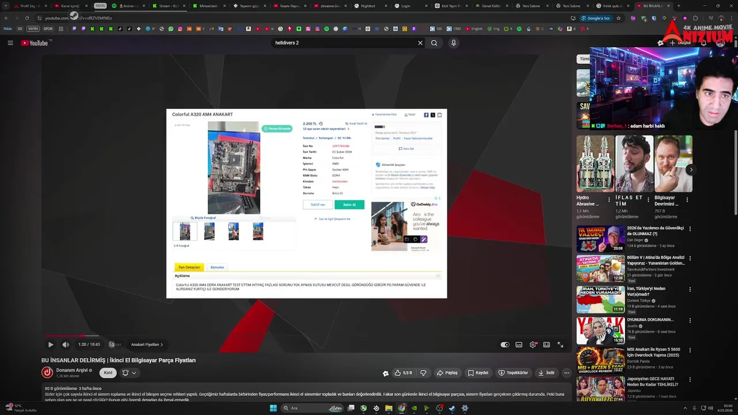This screenshot has height=415, width=738.
Task: Open the notification bell dropdown
Action: (128, 373)
